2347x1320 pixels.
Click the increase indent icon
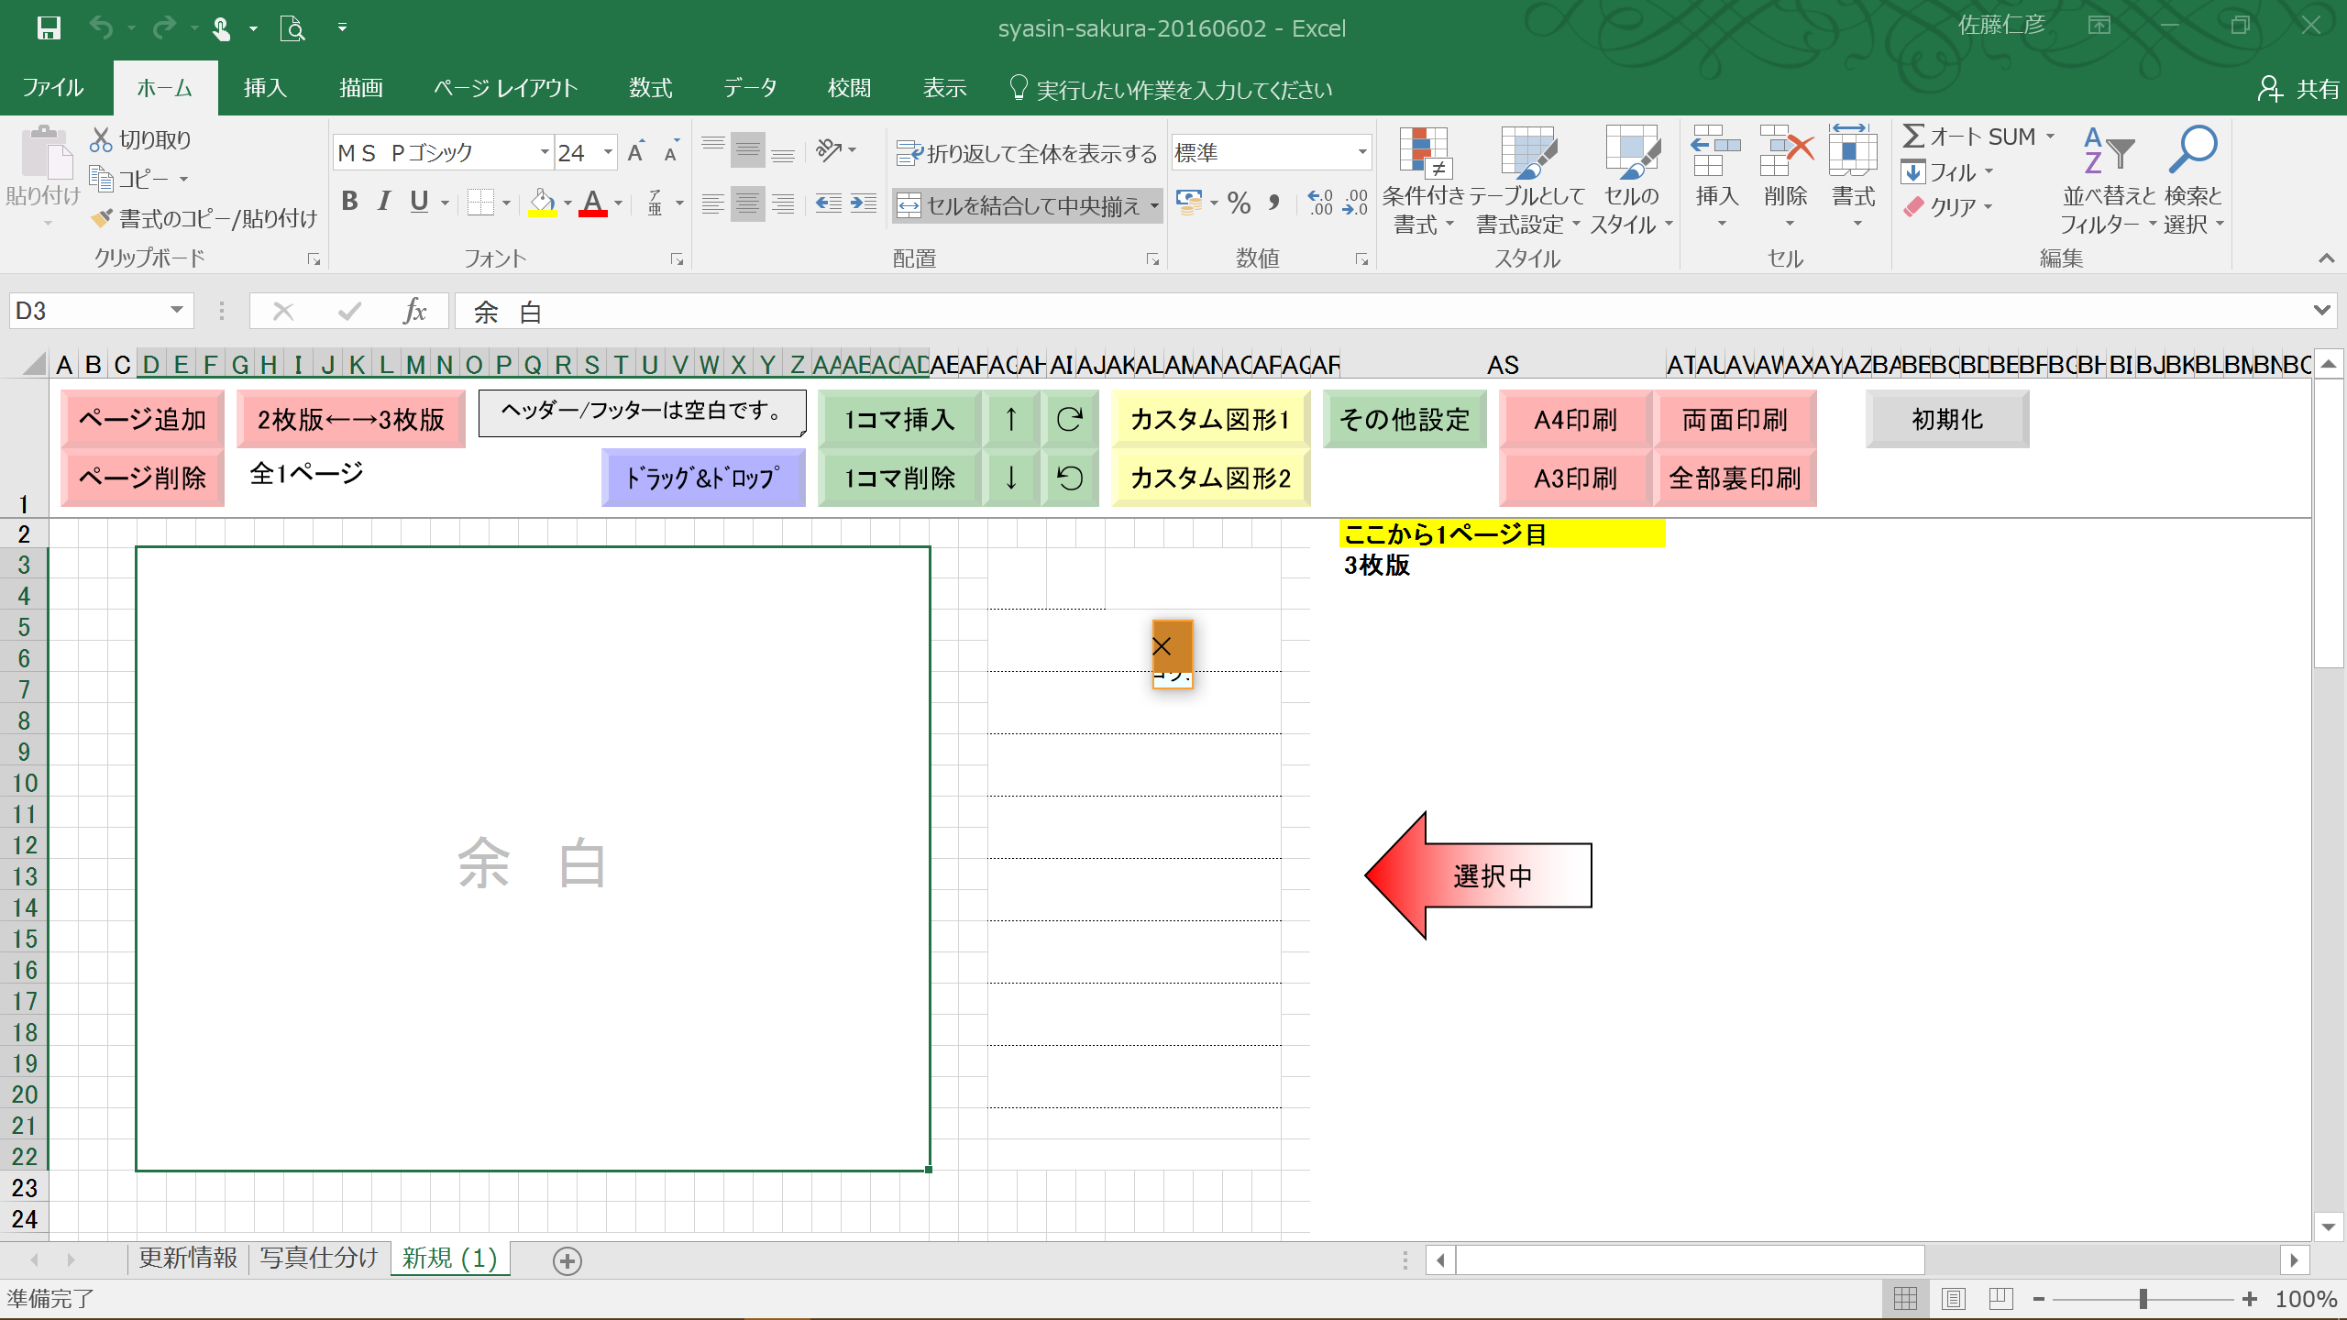tap(863, 203)
